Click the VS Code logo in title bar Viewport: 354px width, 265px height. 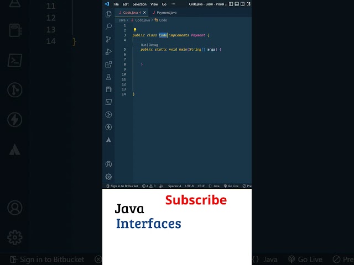tap(107, 4)
